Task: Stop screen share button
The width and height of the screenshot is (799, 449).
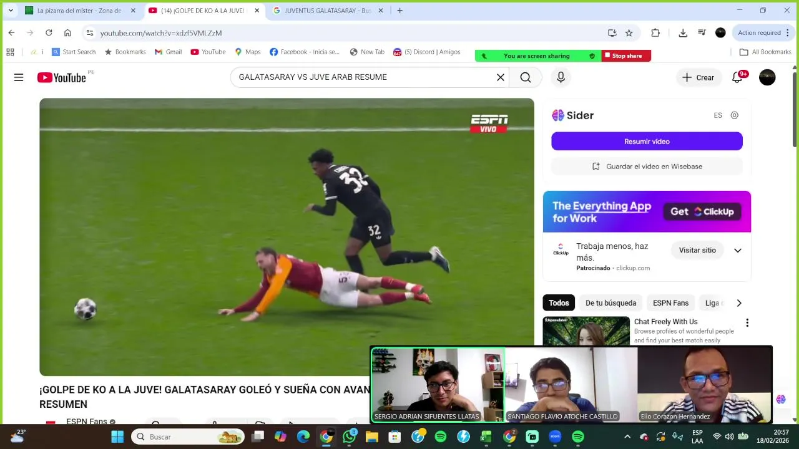Action: tap(626, 56)
